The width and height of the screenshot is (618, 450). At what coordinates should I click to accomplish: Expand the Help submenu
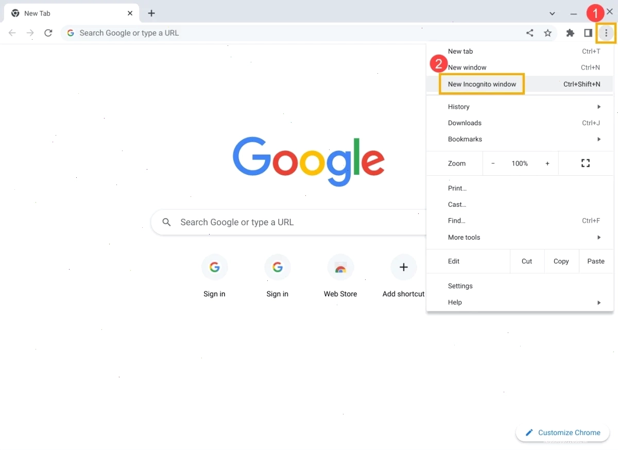tap(520, 303)
